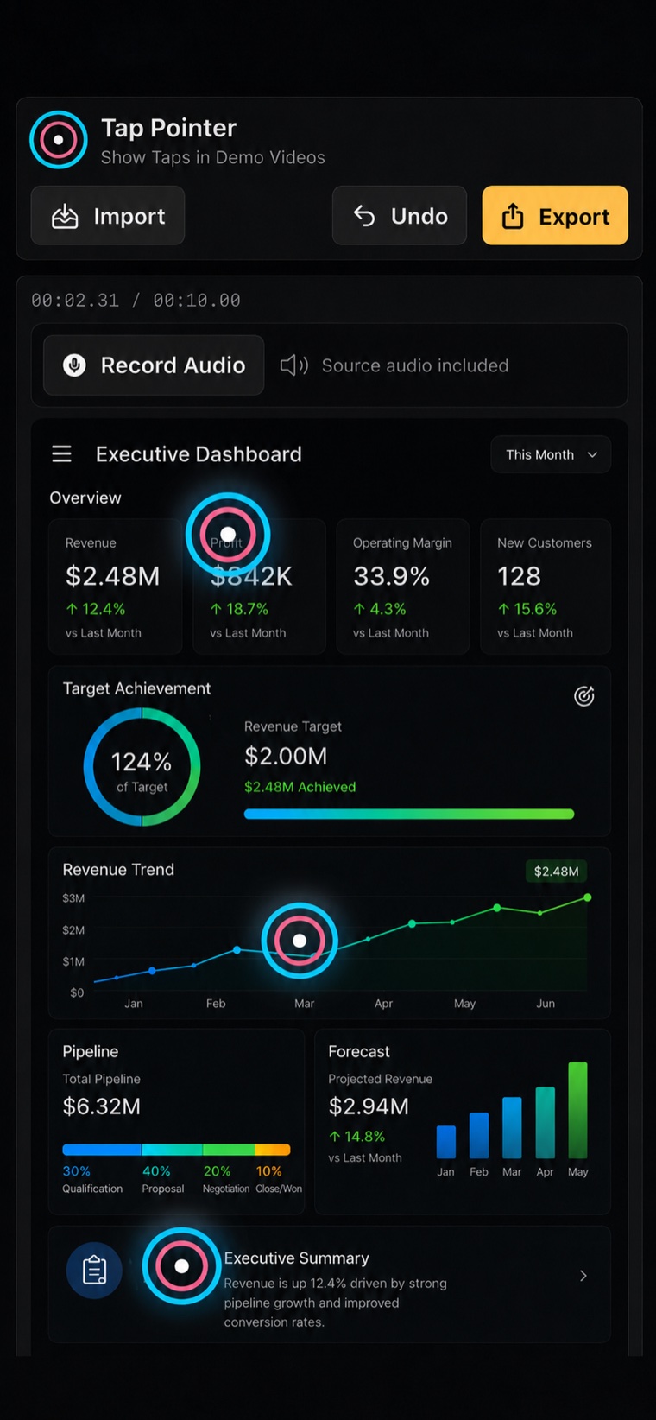Screen dimensions: 656x1420
Task: Click the Source audio included label
Action: click(415, 365)
